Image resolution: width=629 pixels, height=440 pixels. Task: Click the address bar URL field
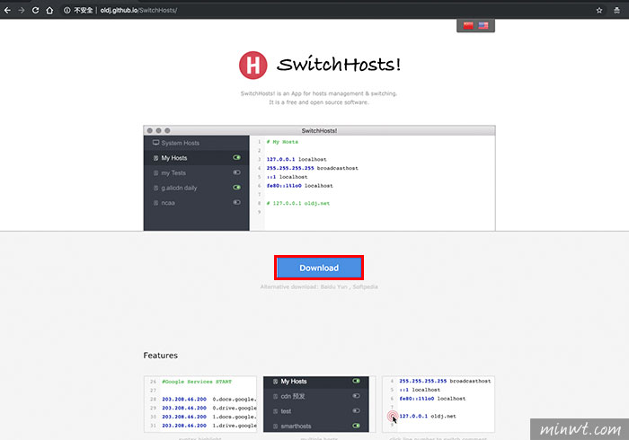321,11
